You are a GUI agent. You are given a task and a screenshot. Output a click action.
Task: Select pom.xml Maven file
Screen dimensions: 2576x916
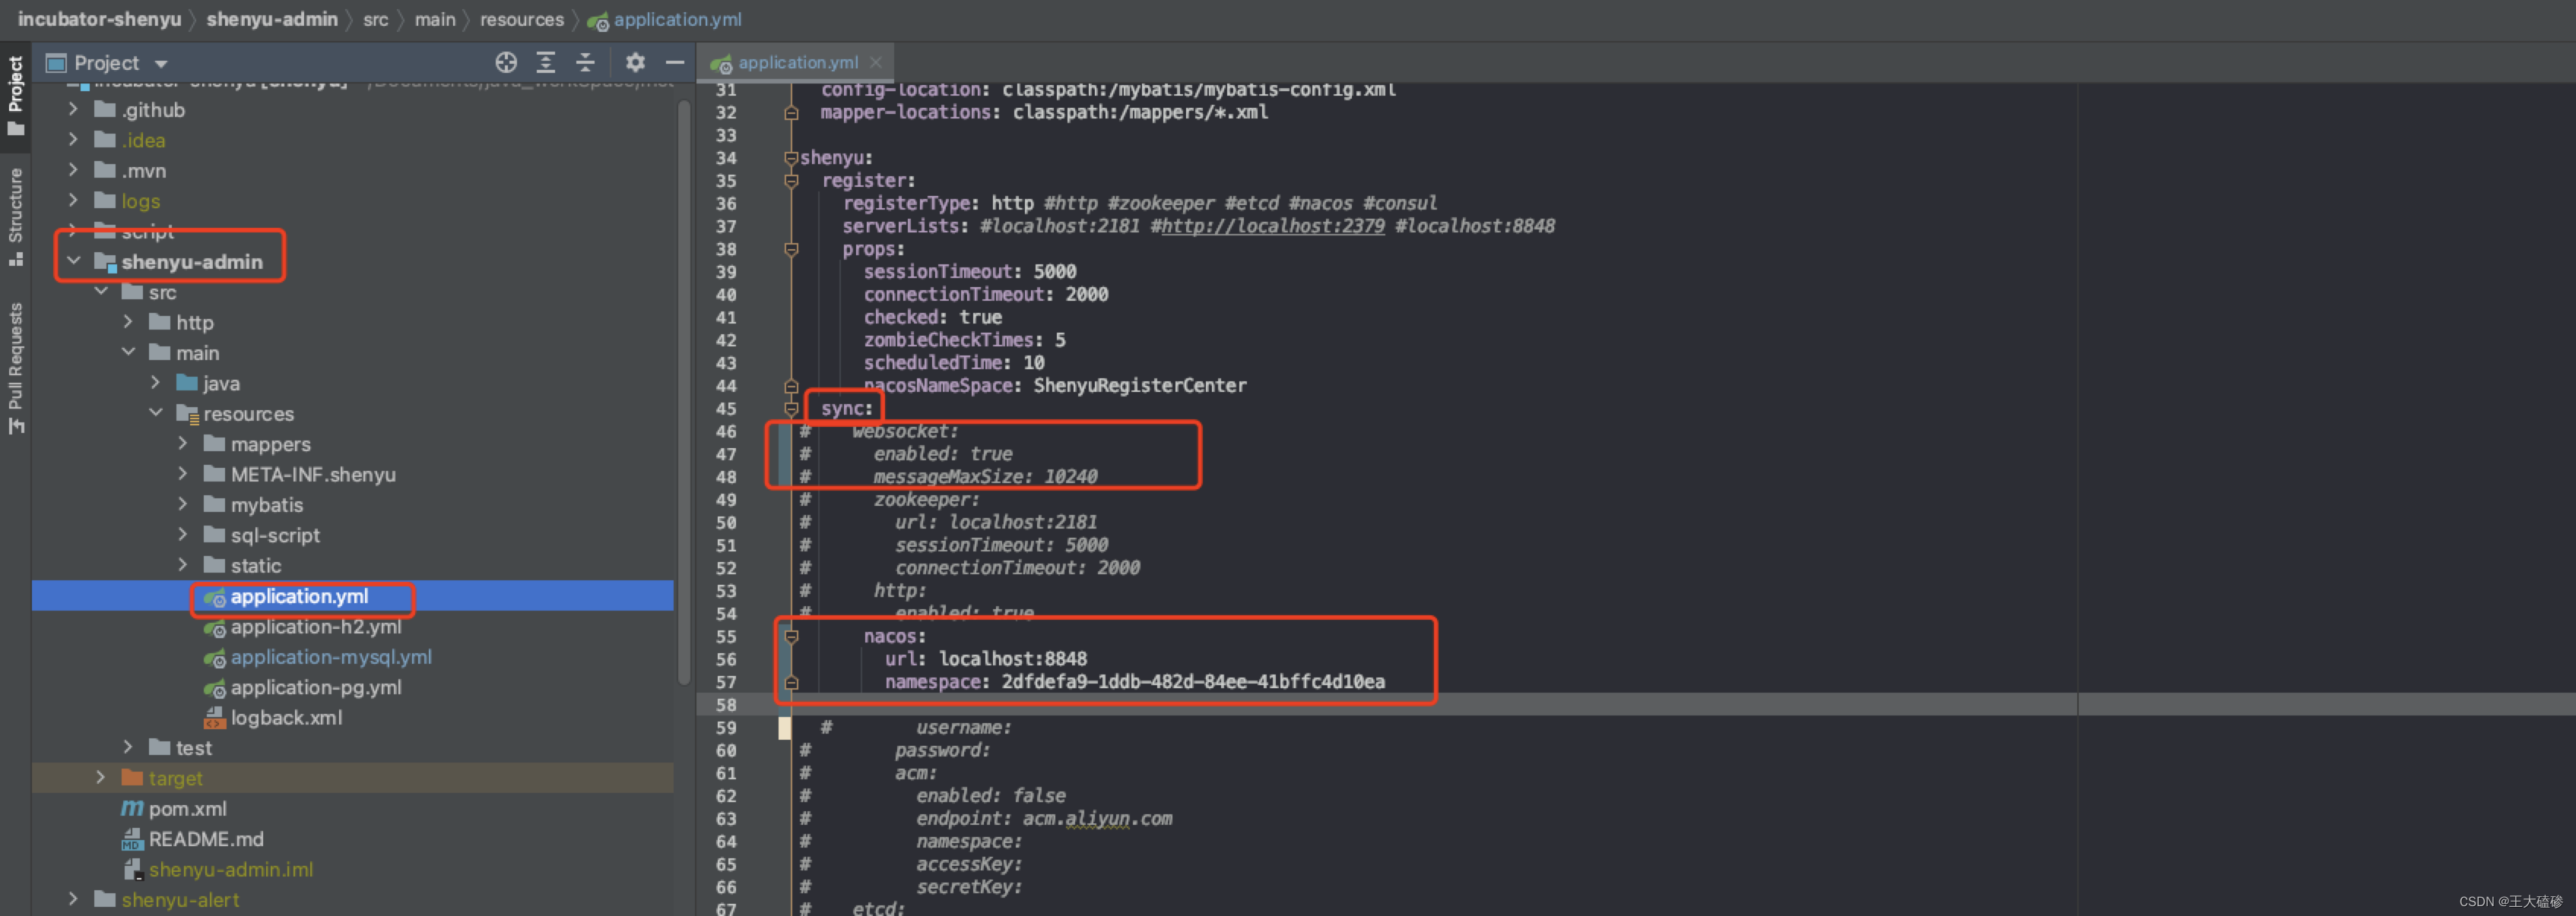click(x=187, y=808)
